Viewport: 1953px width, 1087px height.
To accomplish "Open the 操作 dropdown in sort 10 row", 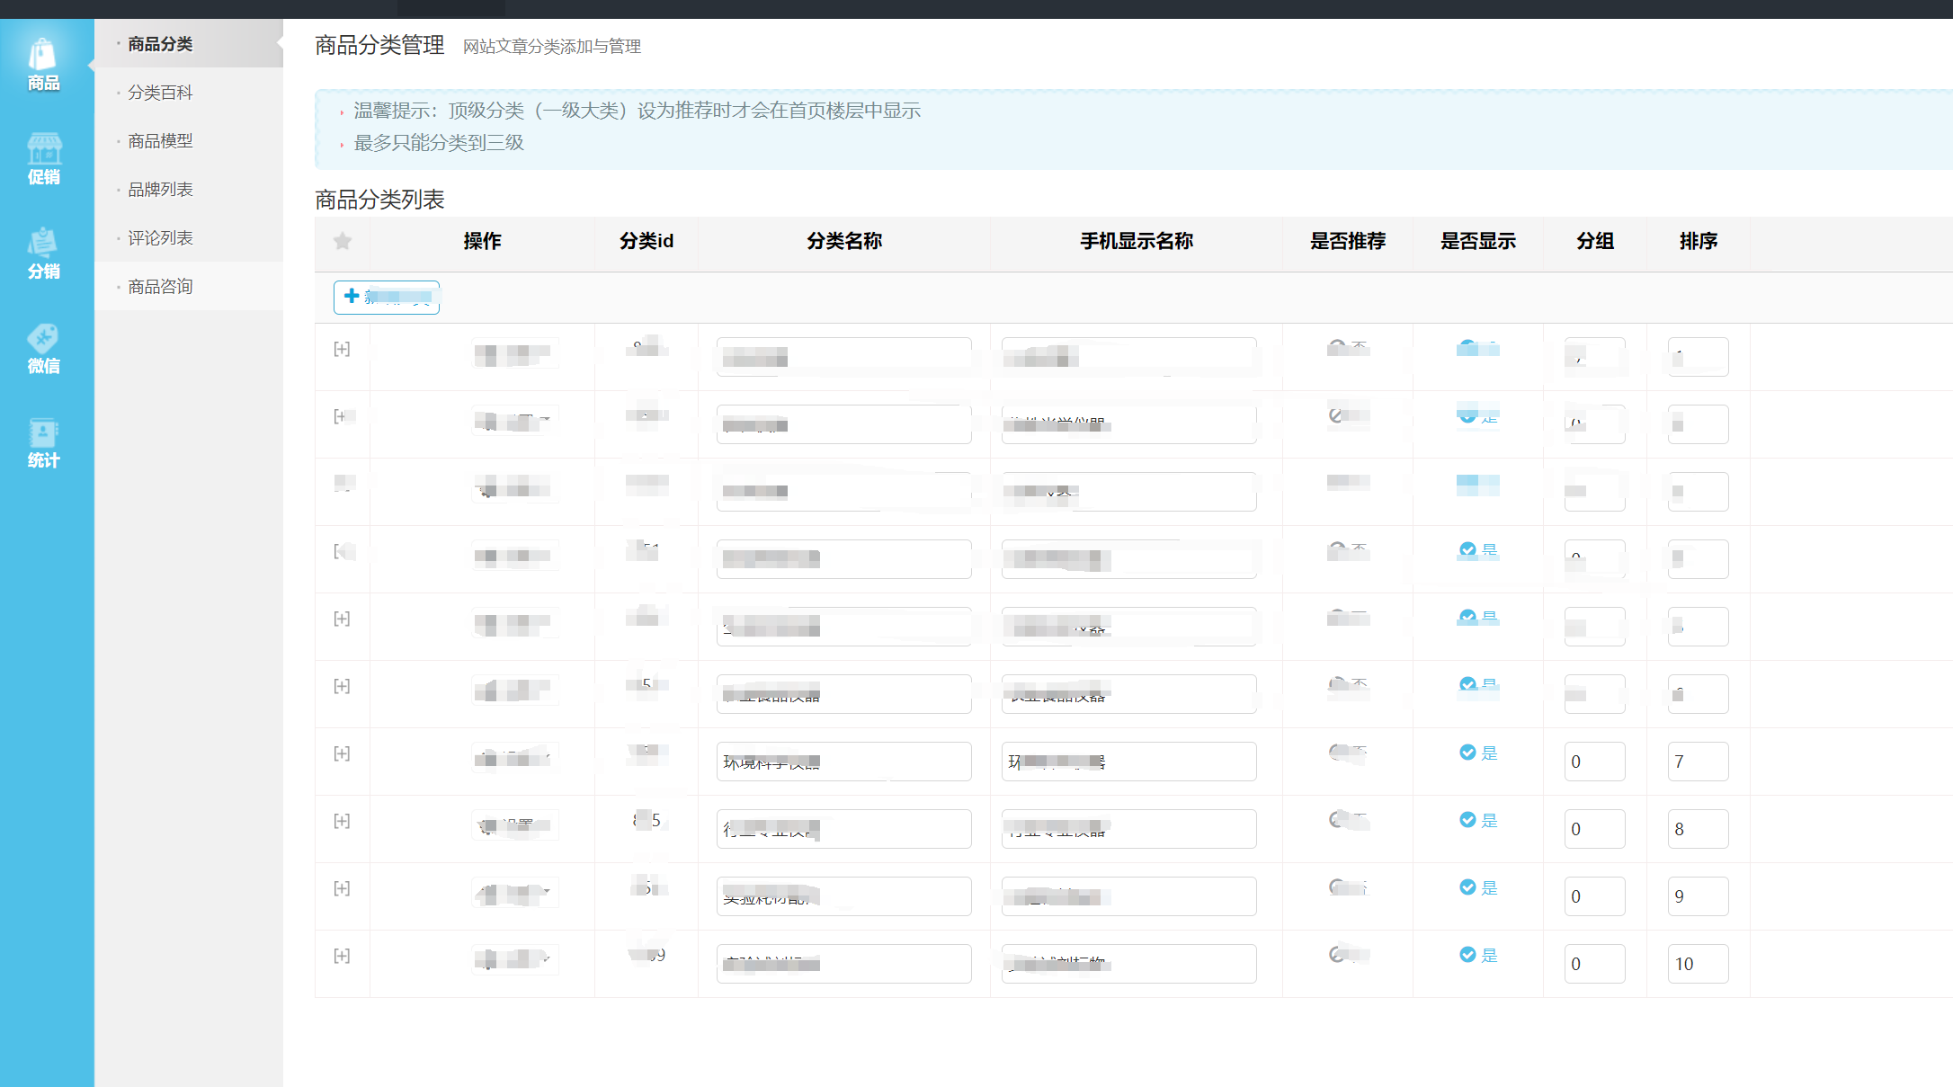I will (515, 960).
